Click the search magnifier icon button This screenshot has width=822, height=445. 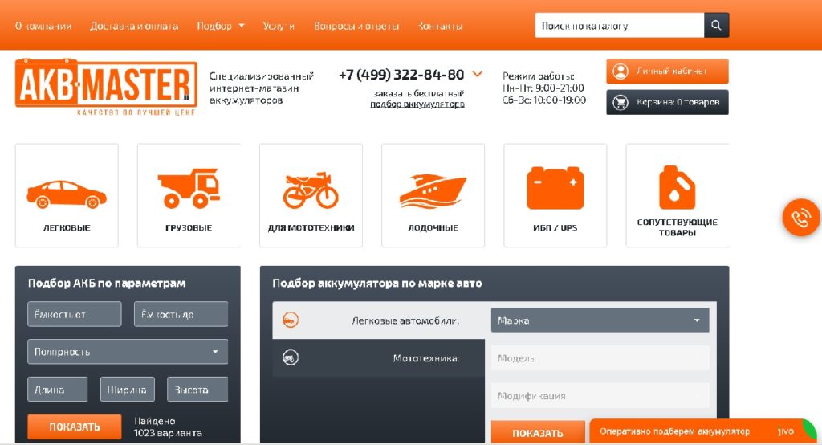(x=716, y=25)
